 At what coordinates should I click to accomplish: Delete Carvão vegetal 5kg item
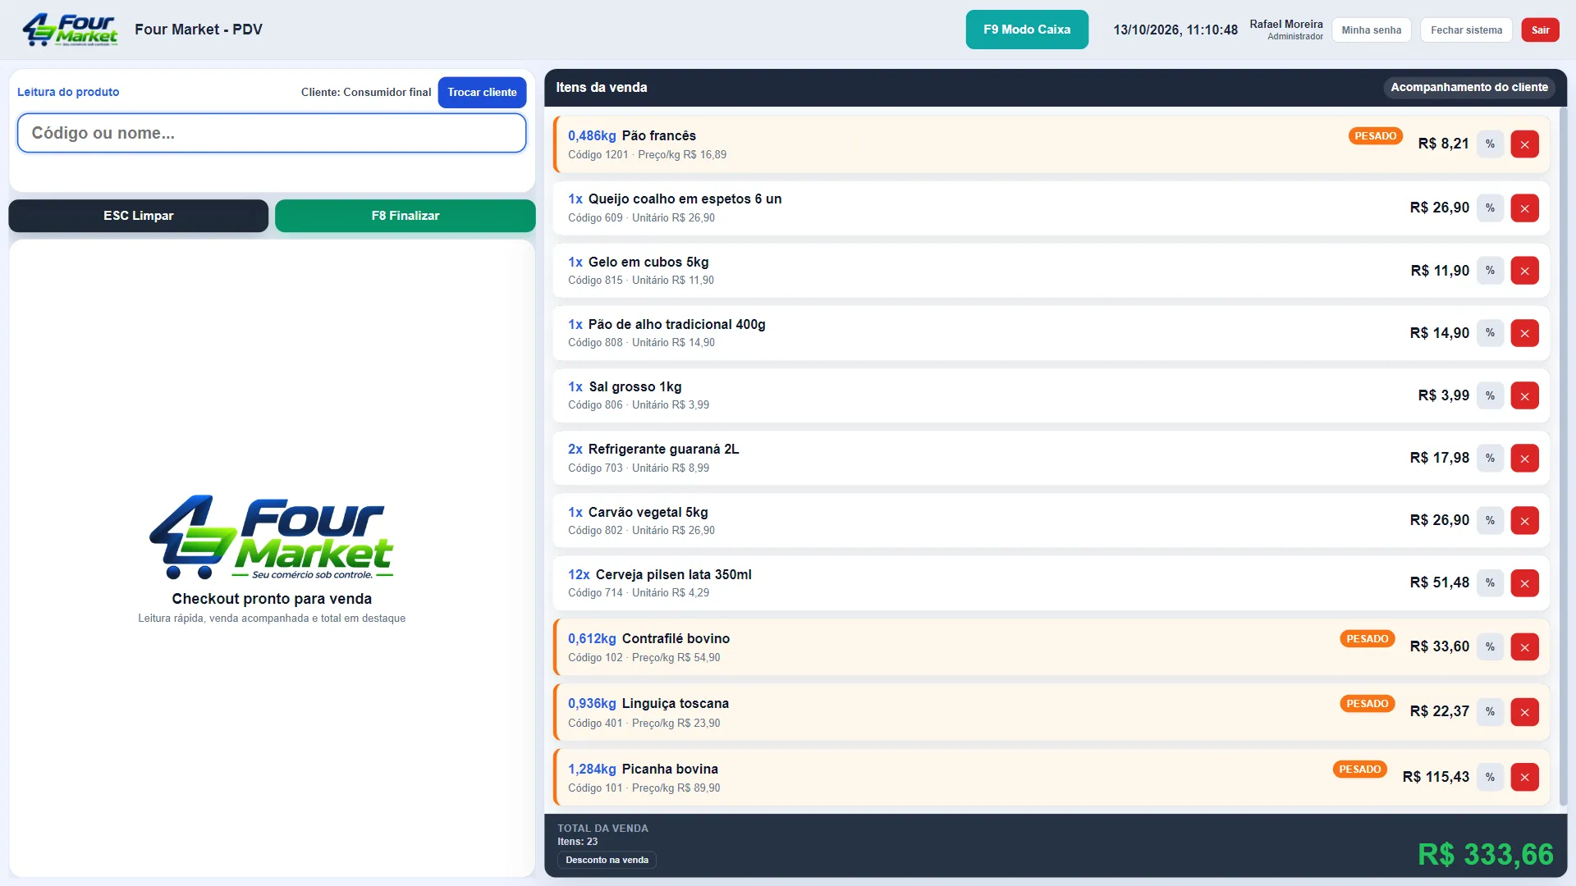point(1524,520)
